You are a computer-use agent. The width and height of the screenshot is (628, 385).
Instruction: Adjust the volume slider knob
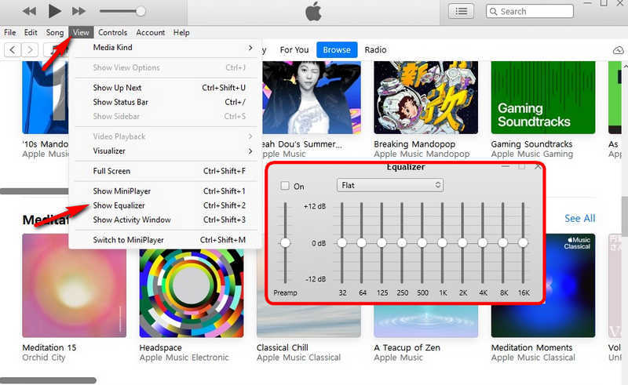pyautogui.click(x=141, y=11)
